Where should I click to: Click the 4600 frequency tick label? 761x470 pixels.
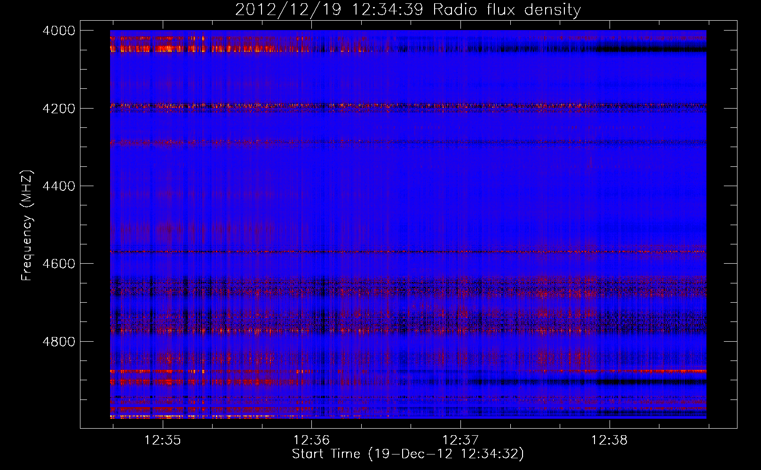tap(59, 264)
